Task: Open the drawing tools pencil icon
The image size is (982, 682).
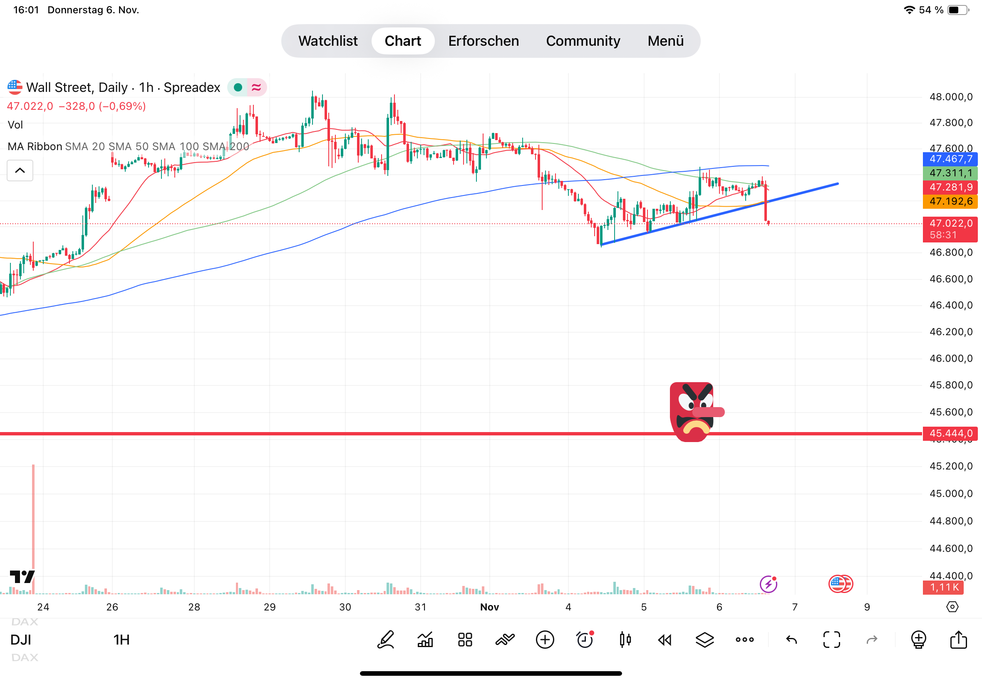Action: pyautogui.click(x=386, y=640)
